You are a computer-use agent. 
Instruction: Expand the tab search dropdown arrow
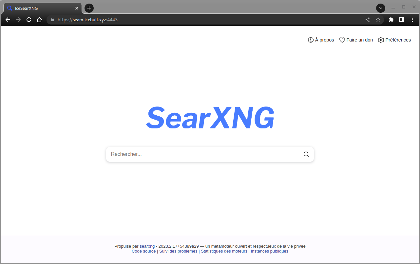pos(380,8)
